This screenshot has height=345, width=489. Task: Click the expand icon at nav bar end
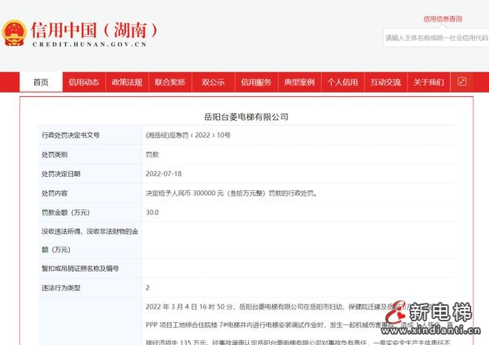pyautogui.click(x=462, y=82)
